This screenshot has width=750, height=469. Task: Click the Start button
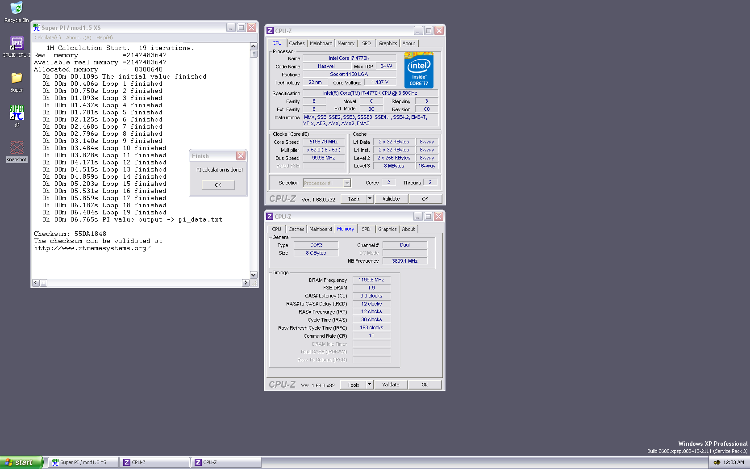(21, 462)
